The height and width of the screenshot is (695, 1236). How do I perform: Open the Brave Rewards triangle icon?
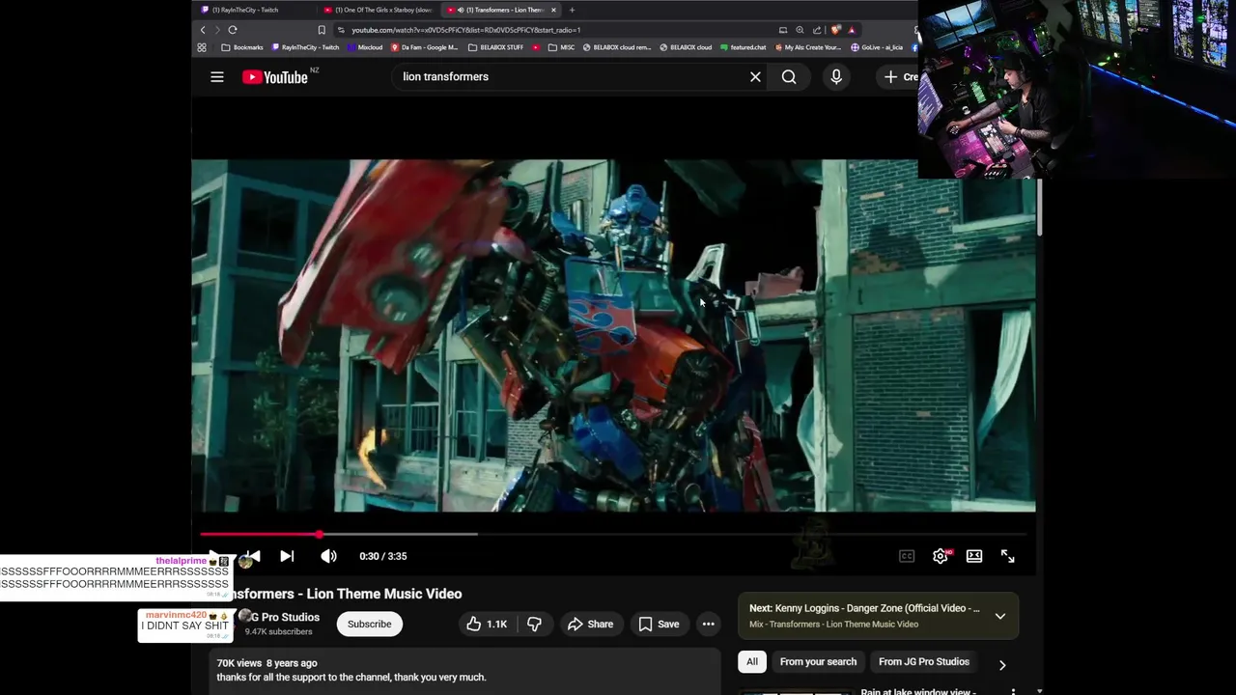point(852,30)
